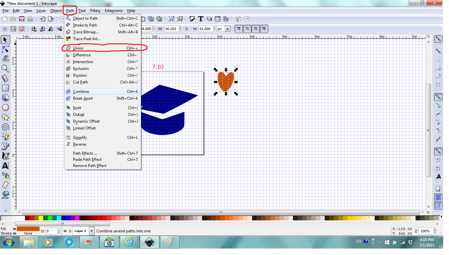Image resolution: width=449 pixels, height=255 pixels.
Task: Click the orange Fill color indicator
Action: pos(28,229)
